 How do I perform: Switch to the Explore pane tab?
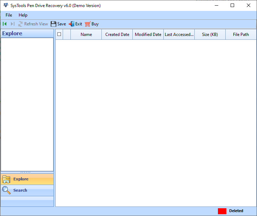[27, 179]
